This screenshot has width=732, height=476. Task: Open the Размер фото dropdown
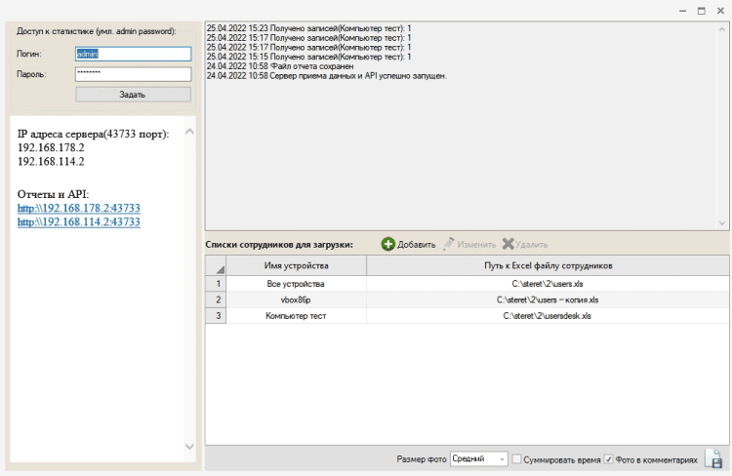pyautogui.click(x=502, y=459)
